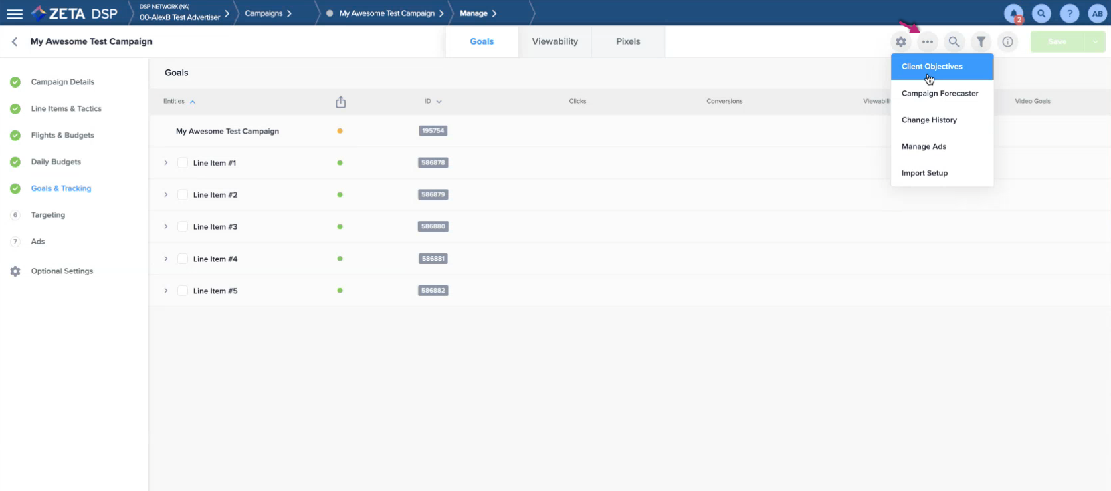The image size is (1111, 491).
Task: Click the three-dot more options icon
Action: (x=927, y=42)
